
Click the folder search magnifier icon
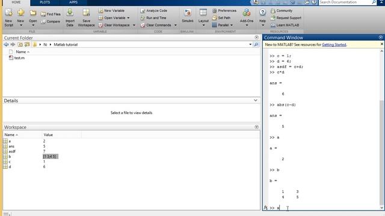(256, 44)
